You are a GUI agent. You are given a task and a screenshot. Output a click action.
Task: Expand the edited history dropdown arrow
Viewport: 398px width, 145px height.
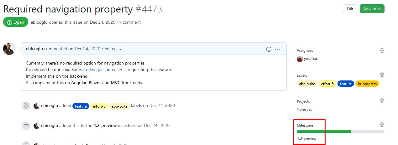click(120, 49)
